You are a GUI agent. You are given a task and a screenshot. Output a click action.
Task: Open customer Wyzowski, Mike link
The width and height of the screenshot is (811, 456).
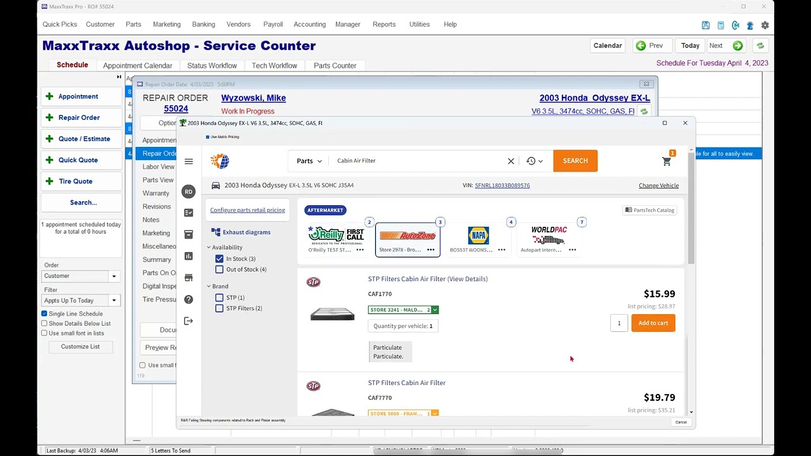pos(253,98)
